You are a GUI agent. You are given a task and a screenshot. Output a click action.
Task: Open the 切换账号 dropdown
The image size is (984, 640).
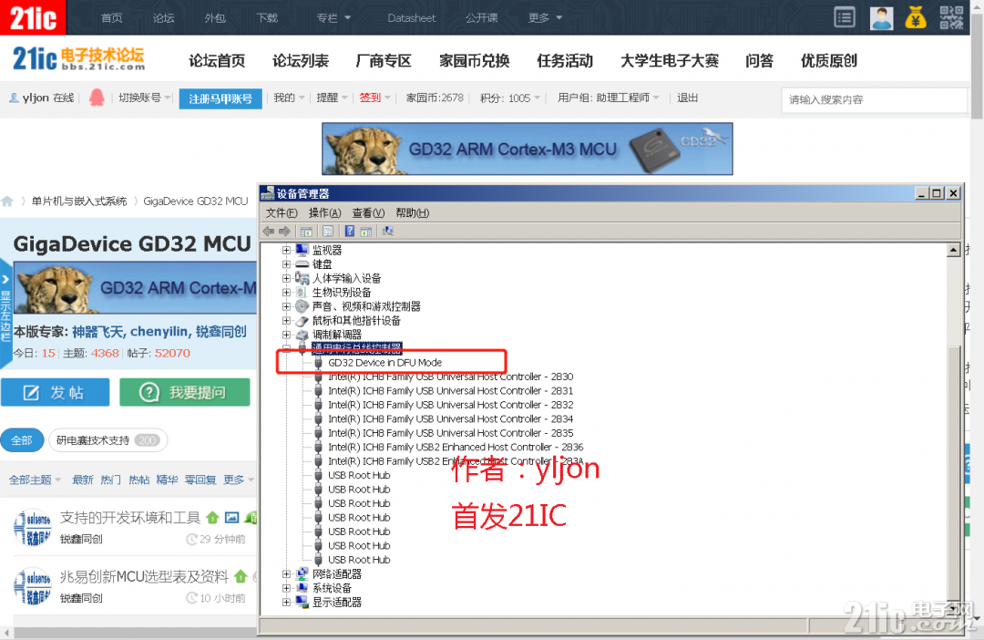click(145, 98)
